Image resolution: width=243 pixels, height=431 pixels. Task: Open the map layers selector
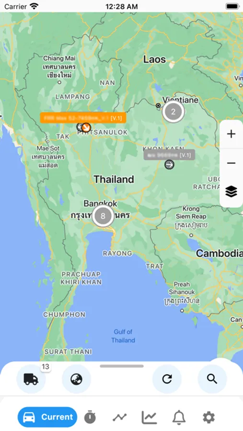click(231, 192)
